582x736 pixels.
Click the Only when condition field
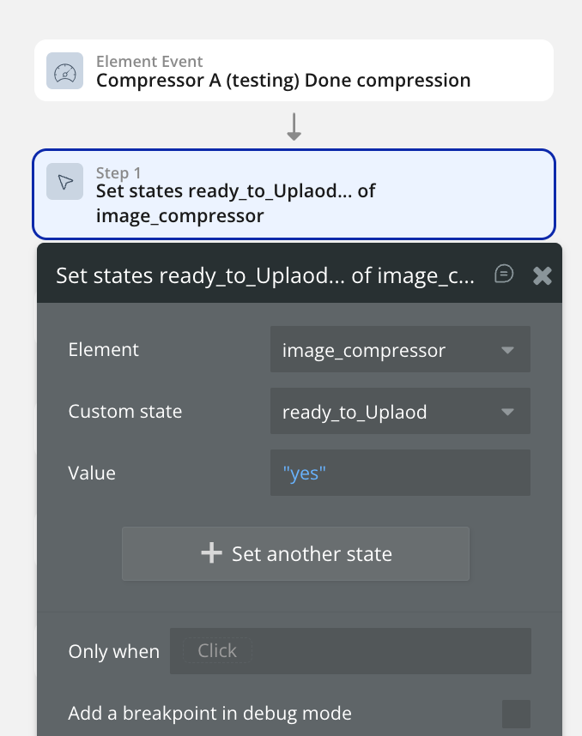click(350, 651)
